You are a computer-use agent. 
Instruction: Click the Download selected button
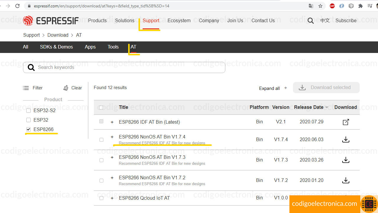(x=326, y=88)
